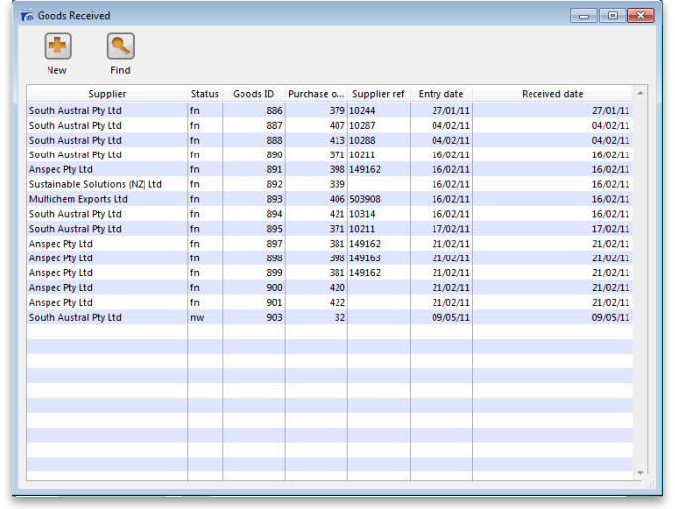
Task: Maximize the Goods Received window
Action: point(613,16)
